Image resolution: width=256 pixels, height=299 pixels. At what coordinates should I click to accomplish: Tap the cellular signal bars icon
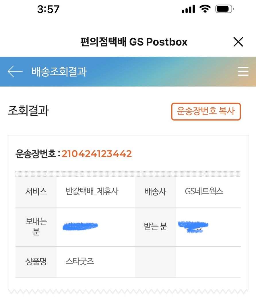[x=188, y=10]
